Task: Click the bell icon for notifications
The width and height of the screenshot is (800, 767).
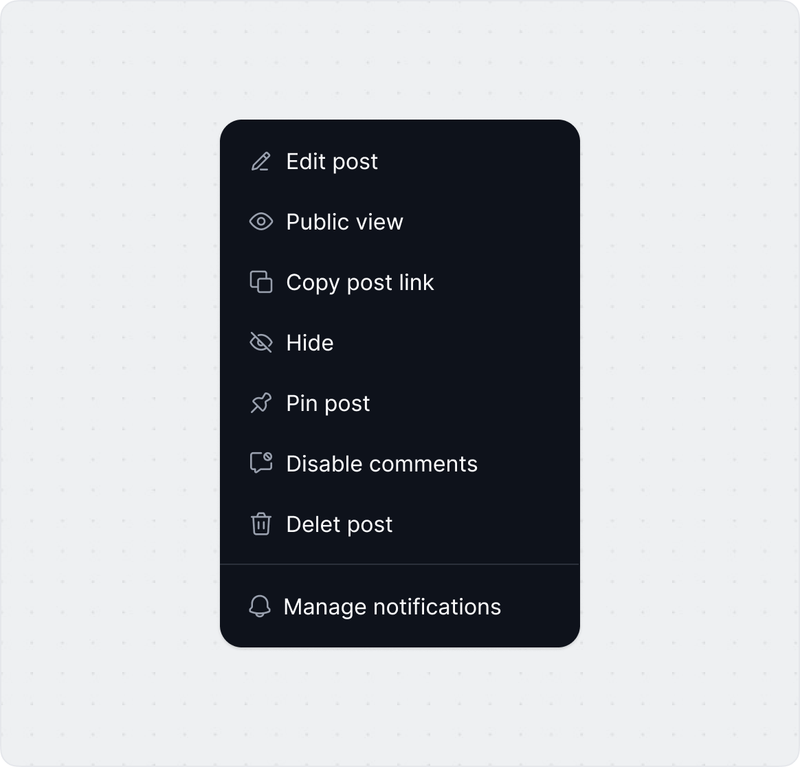Action: (x=260, y=606)
